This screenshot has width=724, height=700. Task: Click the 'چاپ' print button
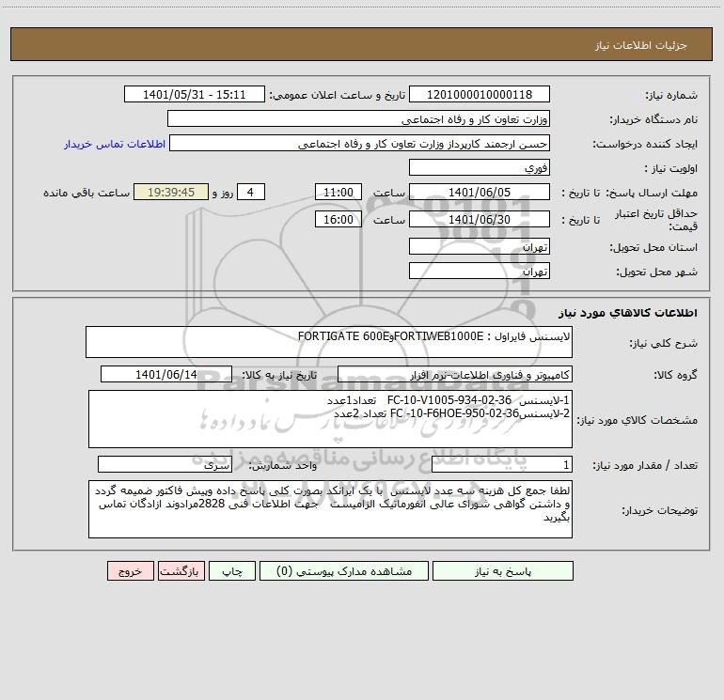coord(232,571)
